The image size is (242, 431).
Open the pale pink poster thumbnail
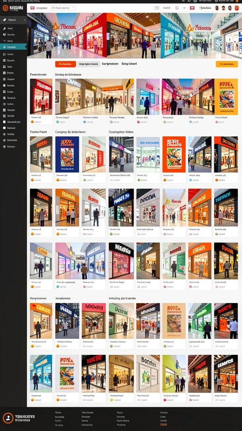click(x=67, y=374)
